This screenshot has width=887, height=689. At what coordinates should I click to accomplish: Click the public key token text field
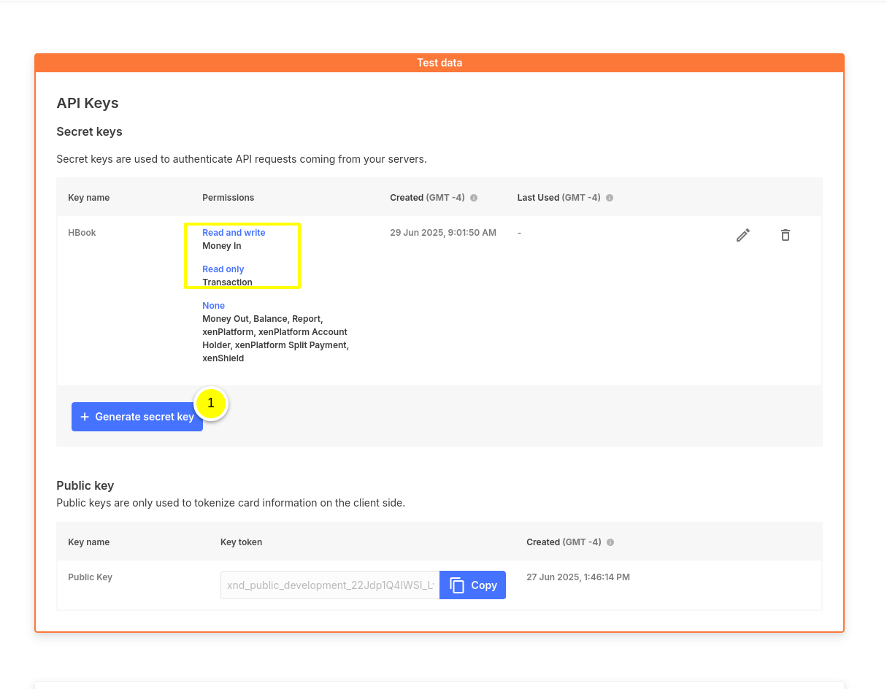330,585
